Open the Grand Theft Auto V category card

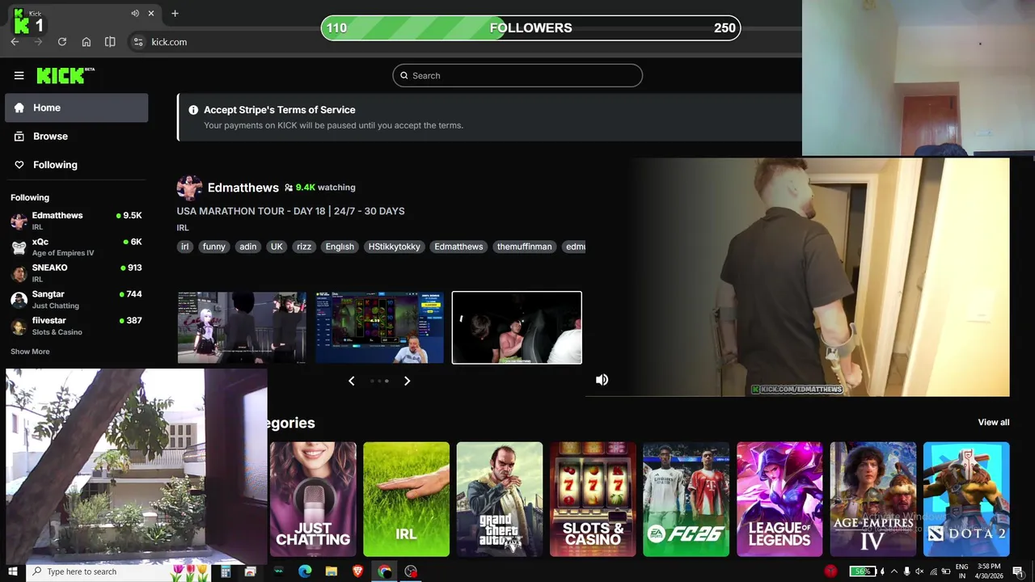point(499,499)
